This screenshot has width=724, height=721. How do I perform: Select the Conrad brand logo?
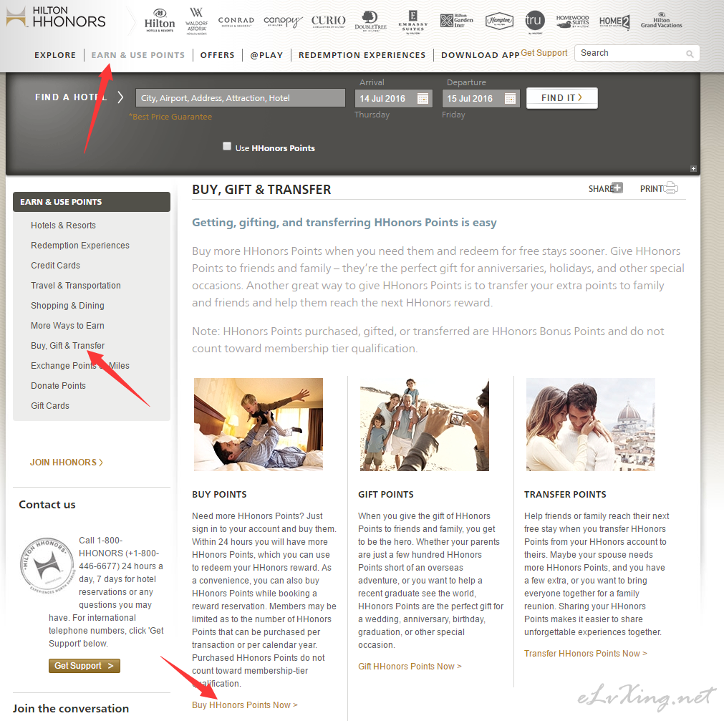(x=236, y=21)
